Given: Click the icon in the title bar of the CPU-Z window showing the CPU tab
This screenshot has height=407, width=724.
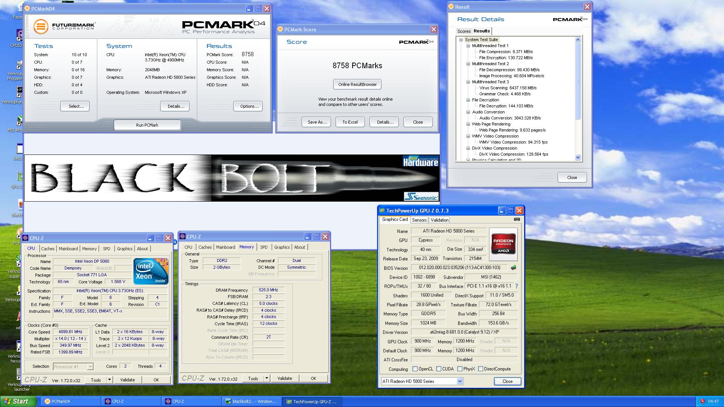Looking at the screenshot, I should [25, 238].
